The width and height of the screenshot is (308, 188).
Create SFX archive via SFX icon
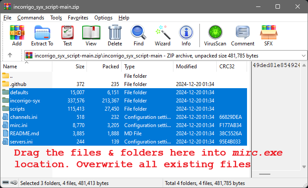(x=269, y=32)
